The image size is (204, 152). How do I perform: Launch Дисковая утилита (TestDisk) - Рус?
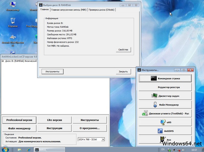pos(165,113)
